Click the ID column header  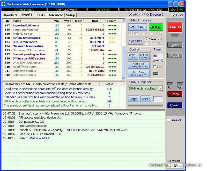pos(8,21)
